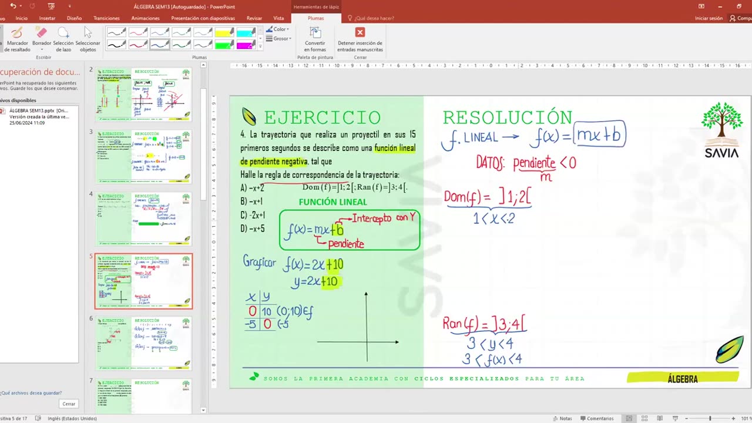Pick the green pen in bottom row
This screenshot has width=752, height=423.
pyautogui.click(x=182, y=44)
